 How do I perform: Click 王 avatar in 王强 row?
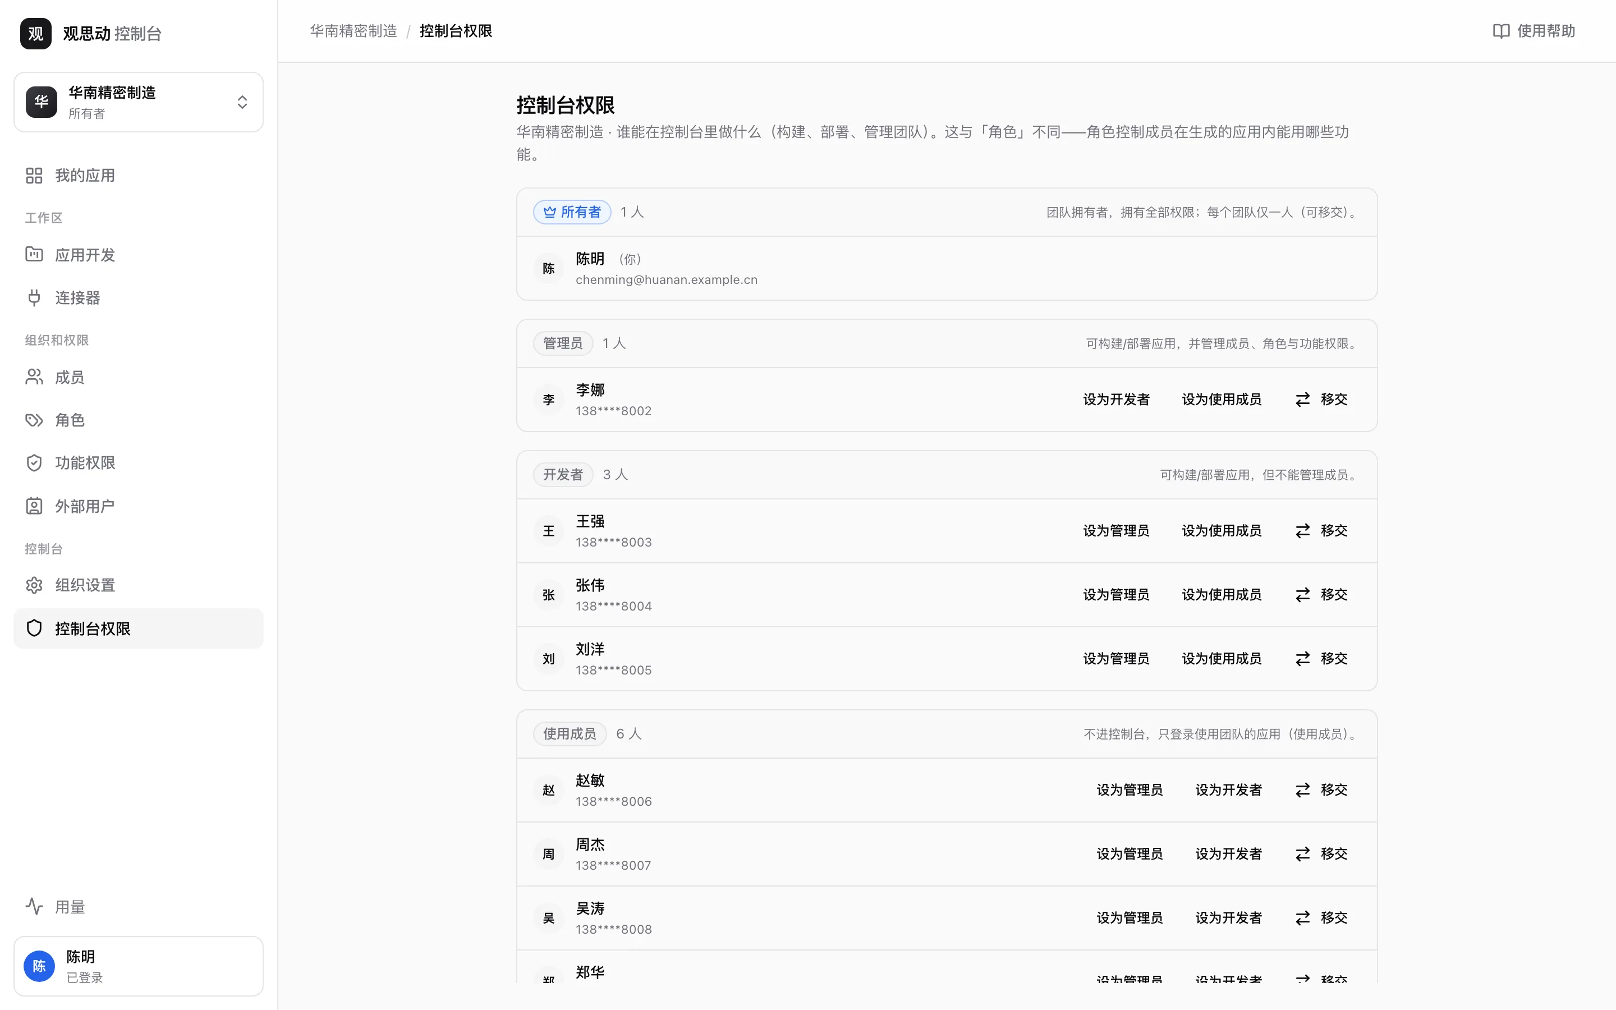pos(549,531)
